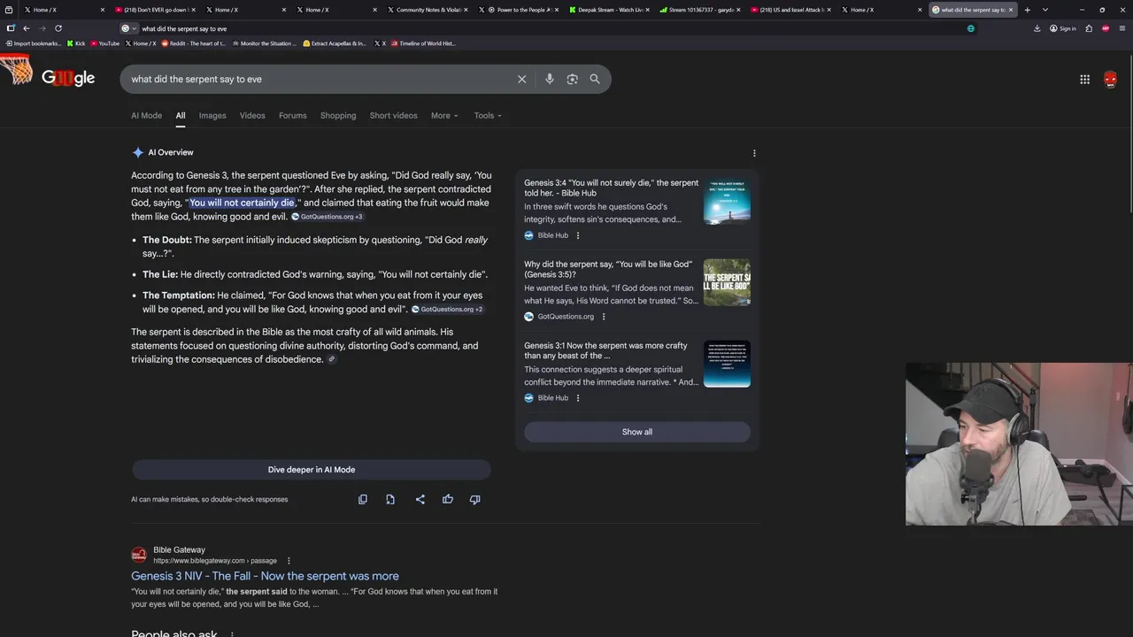Share the AI Overview answer
The image size is (1133, 637).
[x=420, y=499]
